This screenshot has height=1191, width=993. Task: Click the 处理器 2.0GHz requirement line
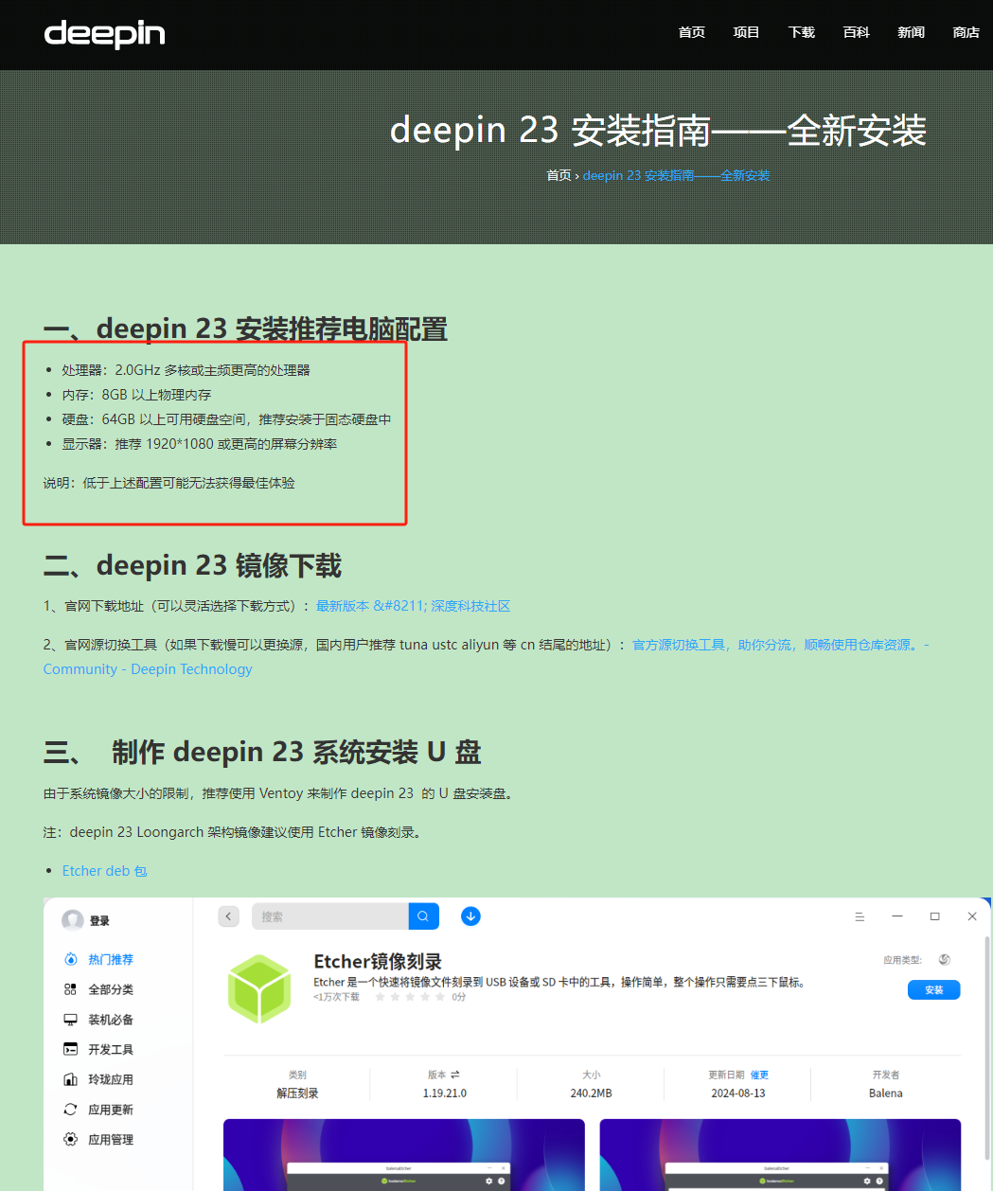[x=186, y=370]
